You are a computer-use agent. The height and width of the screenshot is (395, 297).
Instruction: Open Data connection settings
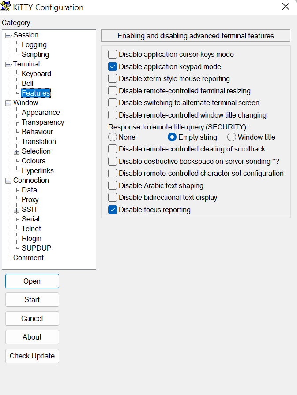[29, 190]
